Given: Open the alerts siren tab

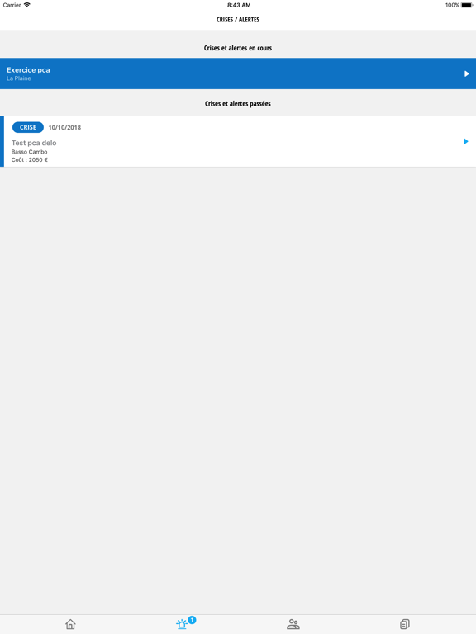Looking at the screenshot, I should 182,624.
